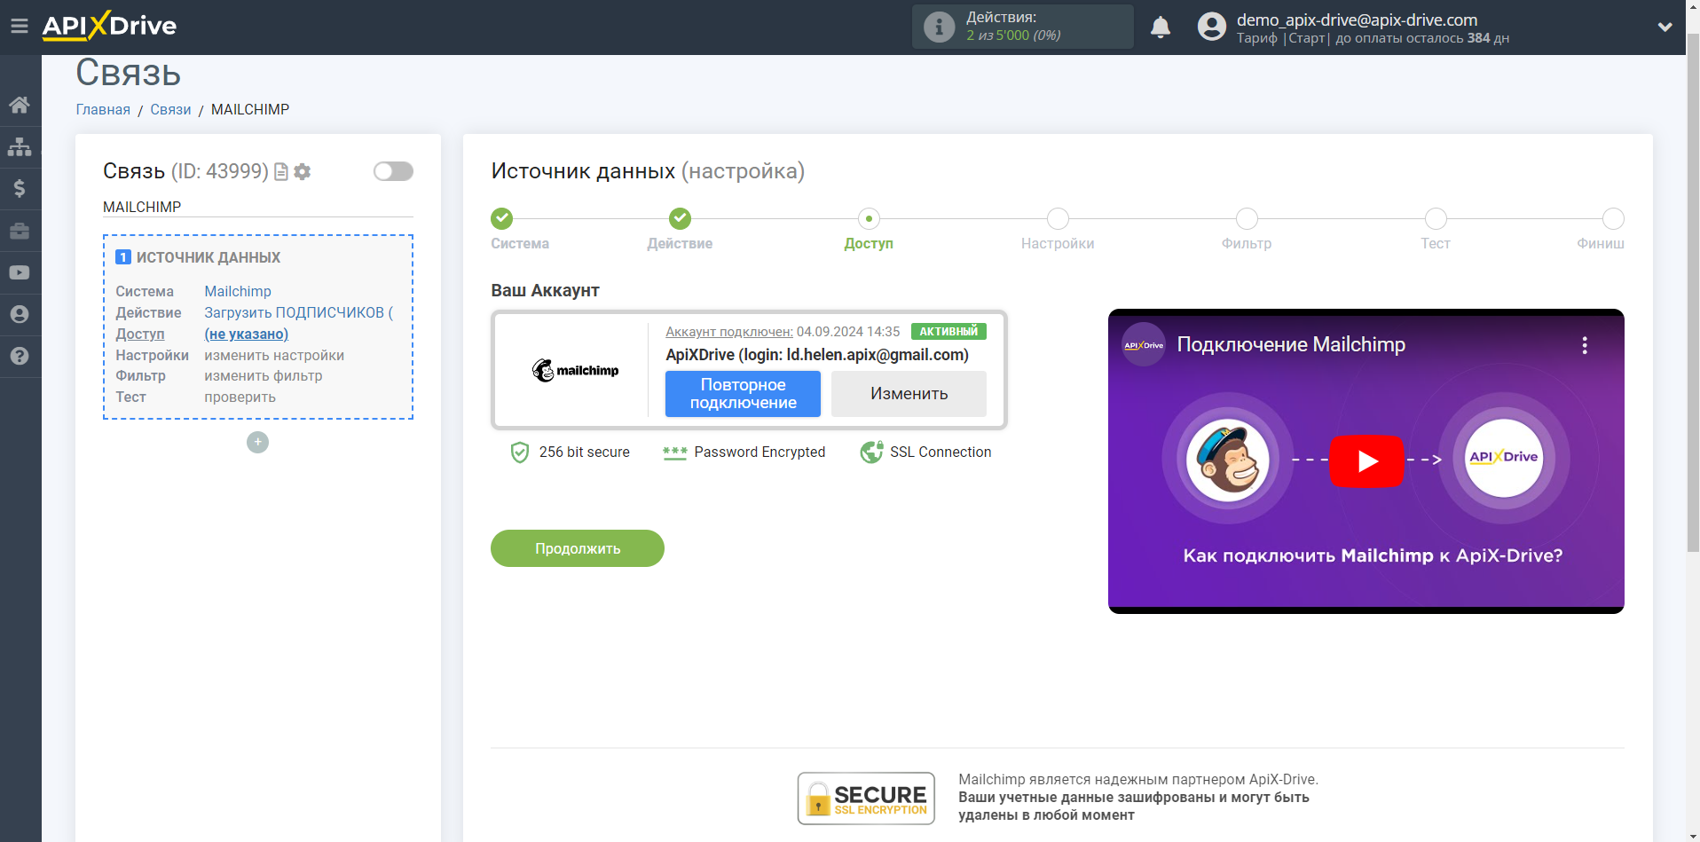Click the Изменить button
This screenshot has height=842, width=1700.
(x=909, y=394)
